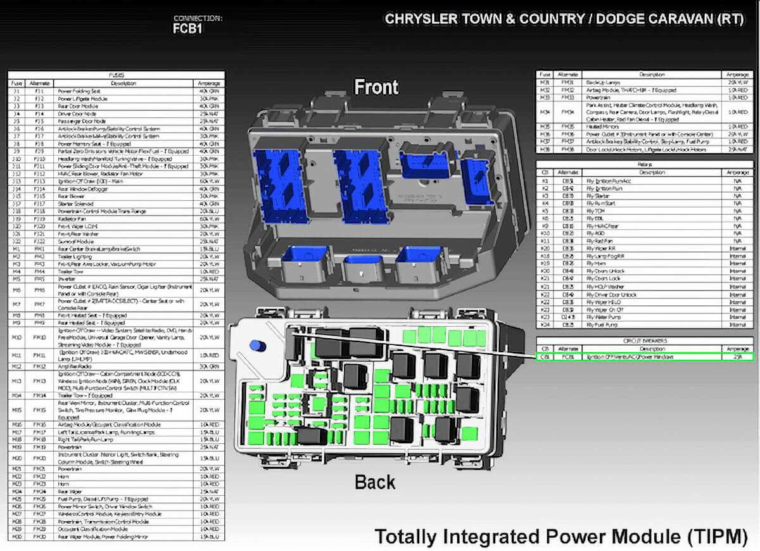The height and width of the screenshot is (551, 760).
Task: Select the 'FCB1' connection label
Action: [x=187, y=28]
